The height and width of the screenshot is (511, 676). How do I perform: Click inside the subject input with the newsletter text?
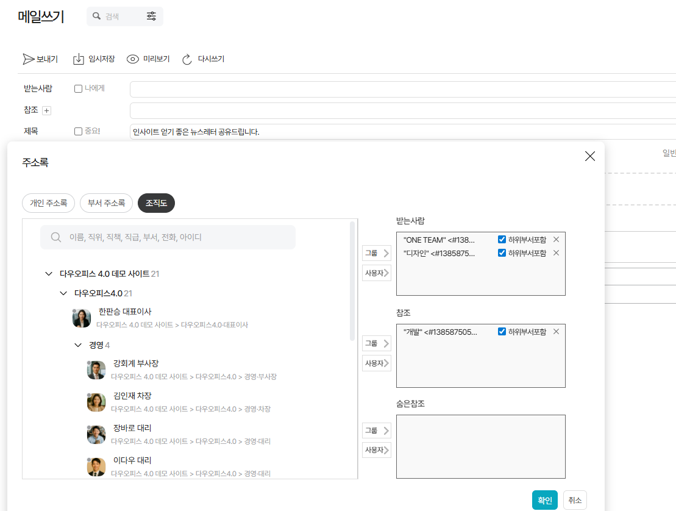pyautogui.click(x=274, y=130)
